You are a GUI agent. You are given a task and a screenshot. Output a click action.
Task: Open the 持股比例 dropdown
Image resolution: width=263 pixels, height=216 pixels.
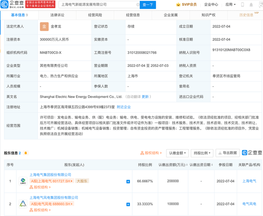[202, 153]
